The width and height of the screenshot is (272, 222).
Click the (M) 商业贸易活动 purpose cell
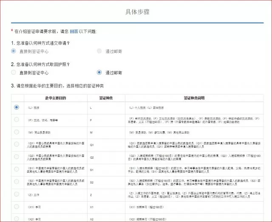click(x=56, y=133)
